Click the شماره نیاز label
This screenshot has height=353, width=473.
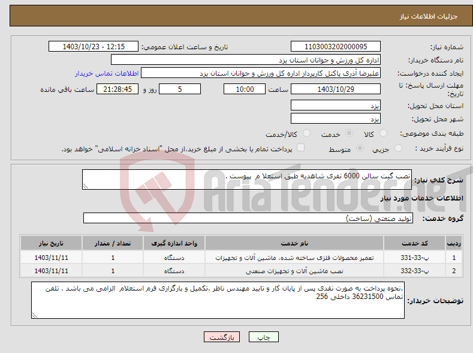[x=447, y=47]
